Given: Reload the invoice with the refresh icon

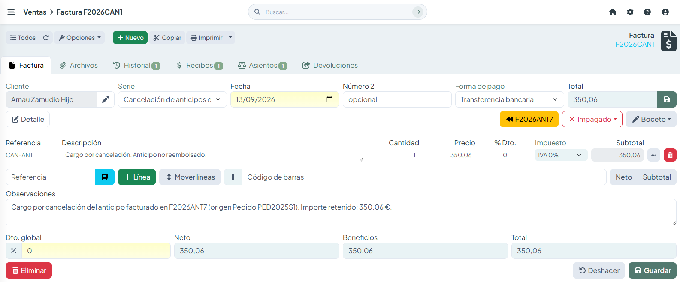Looking at the screenshot, I should 46,38.
